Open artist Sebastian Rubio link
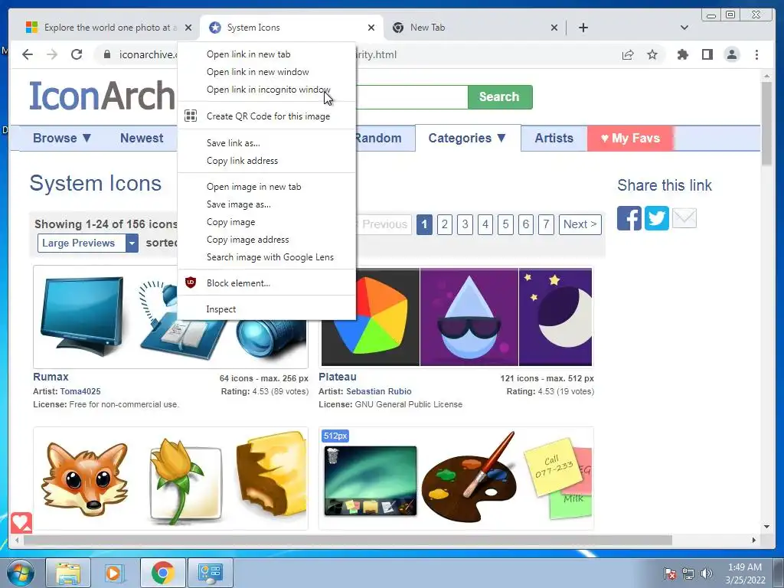This screenshot has height=588, width=784. pyautogui.click(x=378, y=391)
